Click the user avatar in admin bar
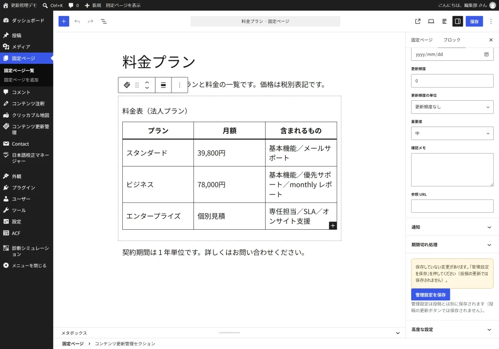The image size is (499, 349). click(492, 5)
